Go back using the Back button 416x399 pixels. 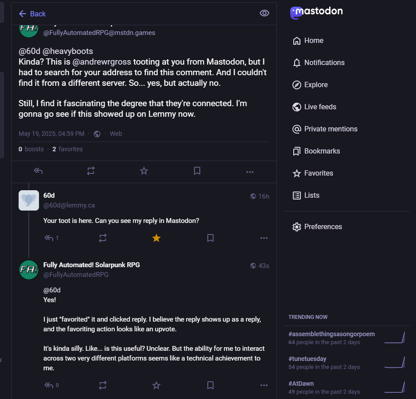32,14
